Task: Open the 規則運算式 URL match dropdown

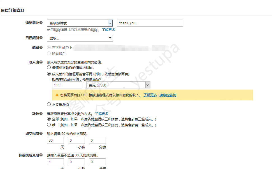Action: [80, 23]
